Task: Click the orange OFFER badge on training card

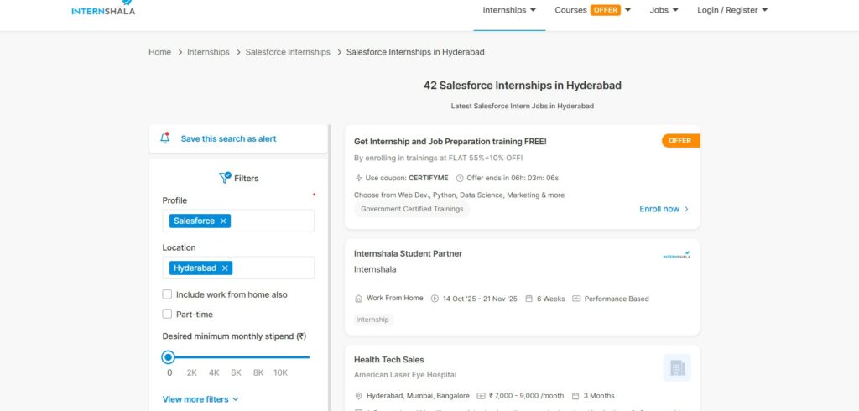Action: tap(680, 141)
